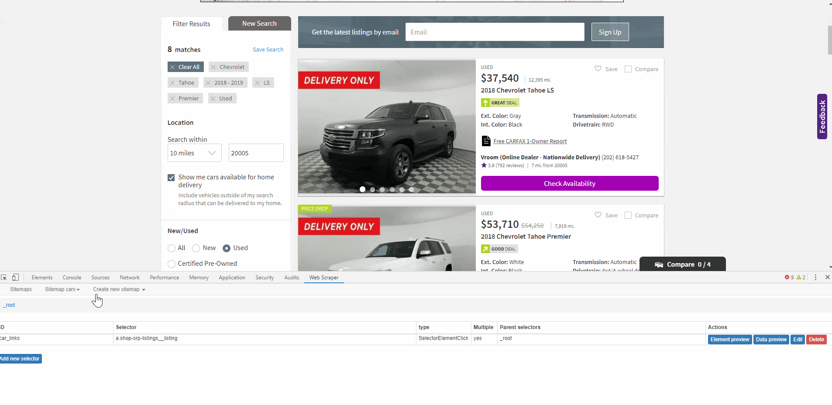
Task: Select the Web Scraper tab
Action: [x=324, y=278]
